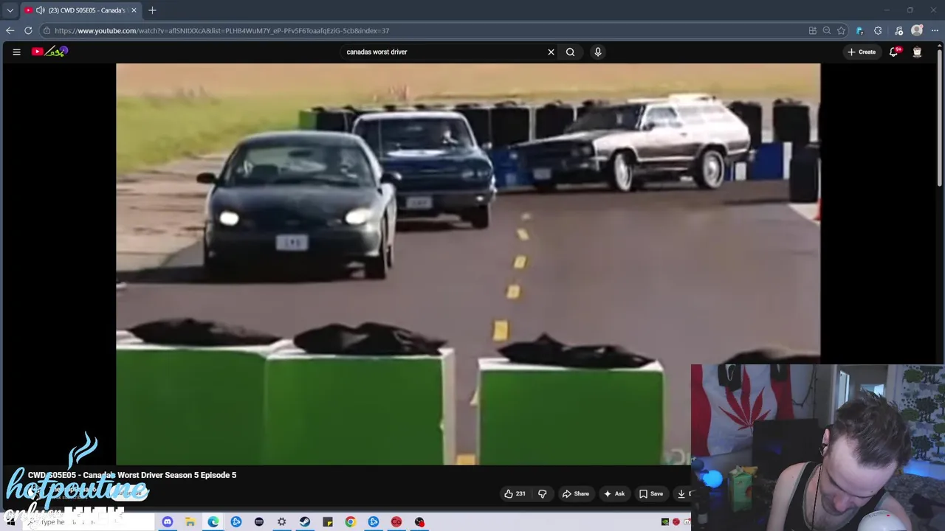Dislike the video
The width and height of the screenshot is (945, 531).
[542, 493]
